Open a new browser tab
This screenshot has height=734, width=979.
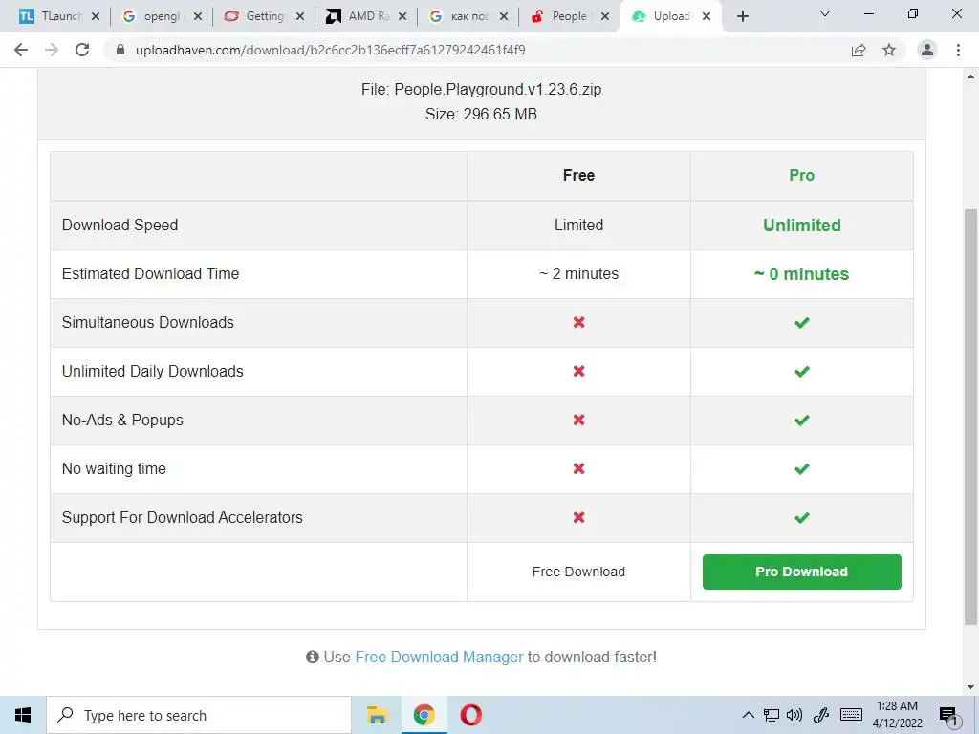point(742,16)
